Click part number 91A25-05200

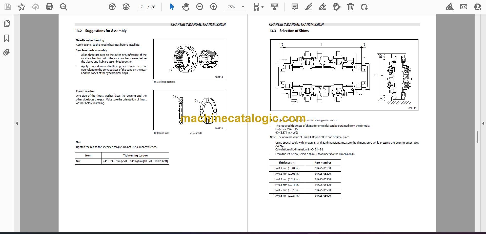tap(323, 174)
